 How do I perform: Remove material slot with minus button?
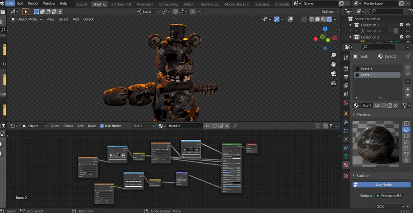point(407,74)
